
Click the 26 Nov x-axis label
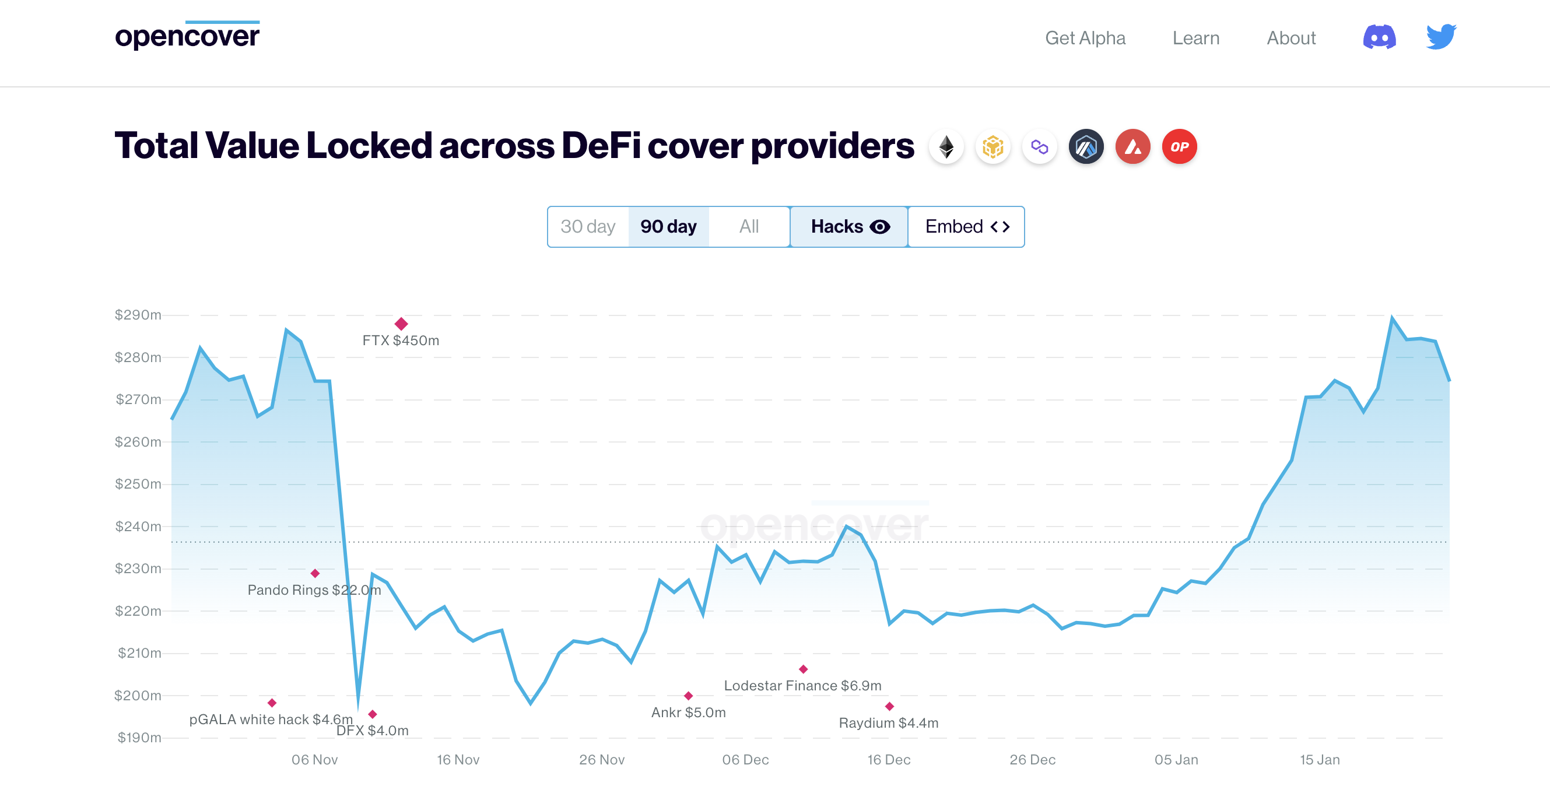click(602, 760)
